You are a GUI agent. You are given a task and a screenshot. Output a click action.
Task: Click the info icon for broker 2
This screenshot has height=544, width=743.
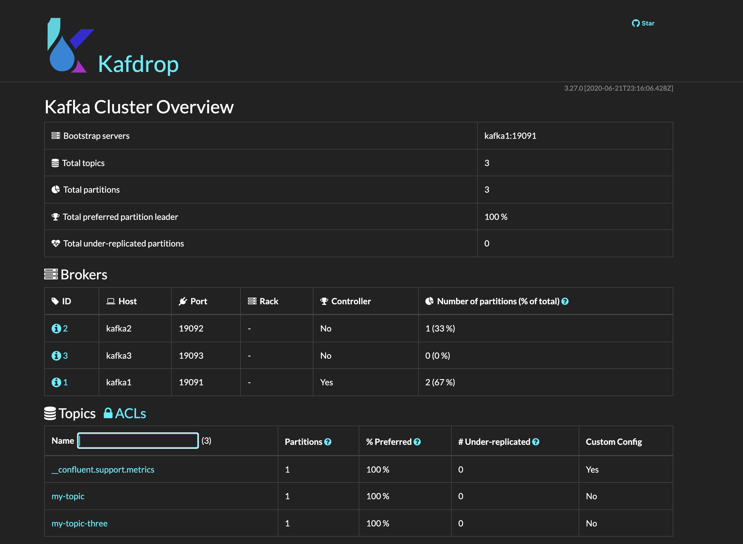[56, 328]
